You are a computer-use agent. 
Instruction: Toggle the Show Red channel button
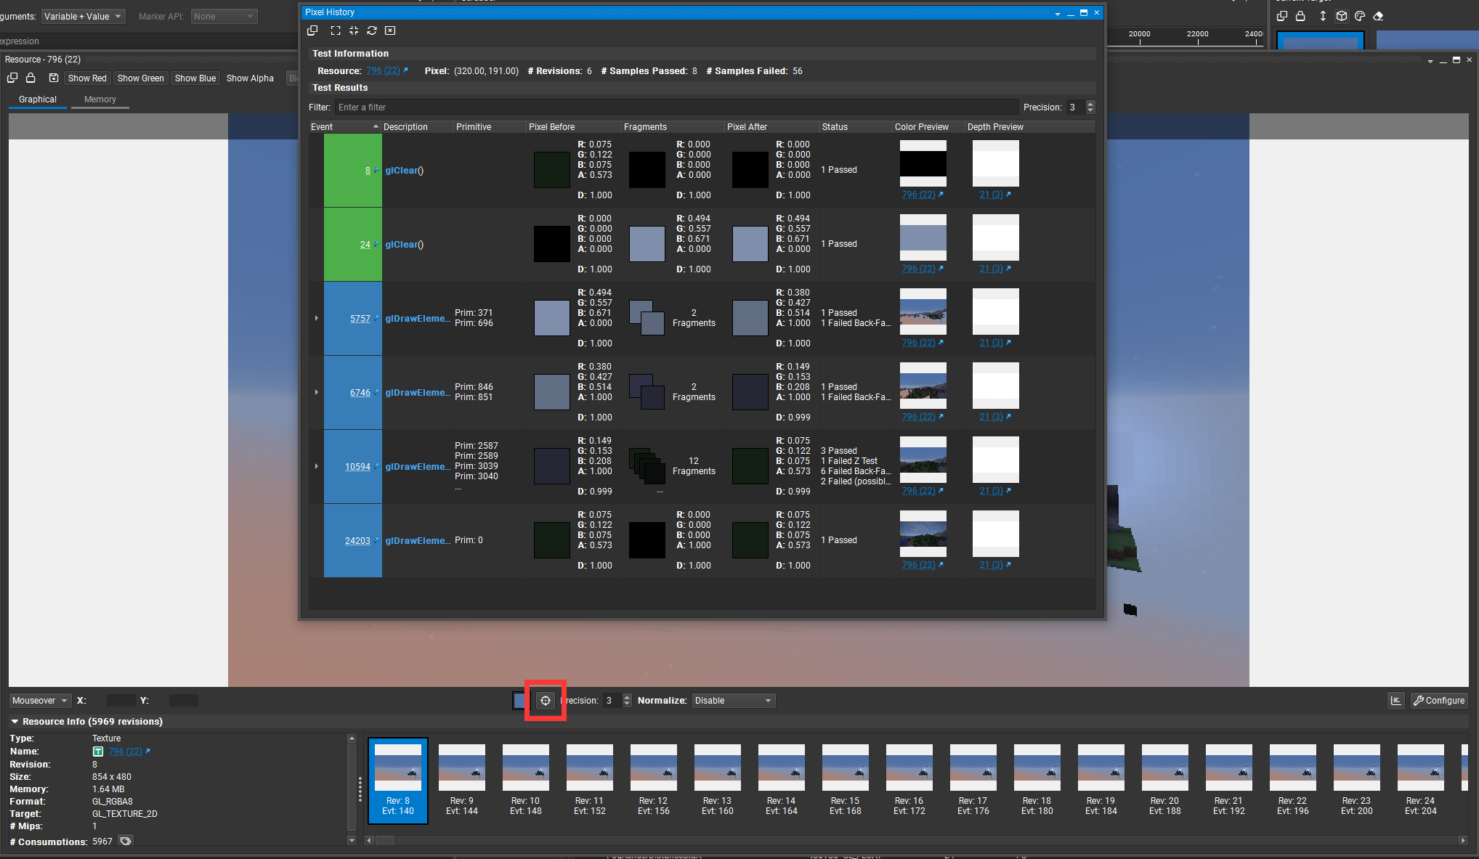coord(87,78)
